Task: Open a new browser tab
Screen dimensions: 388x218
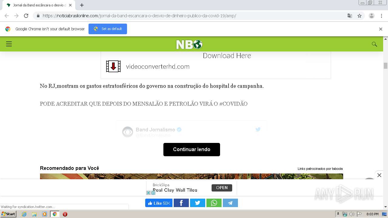Action: tap(82, 5)
